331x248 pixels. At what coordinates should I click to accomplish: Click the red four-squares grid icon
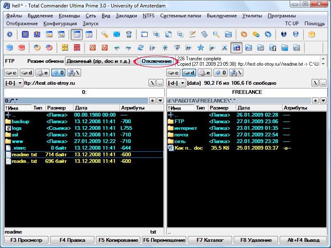point(77,48)
